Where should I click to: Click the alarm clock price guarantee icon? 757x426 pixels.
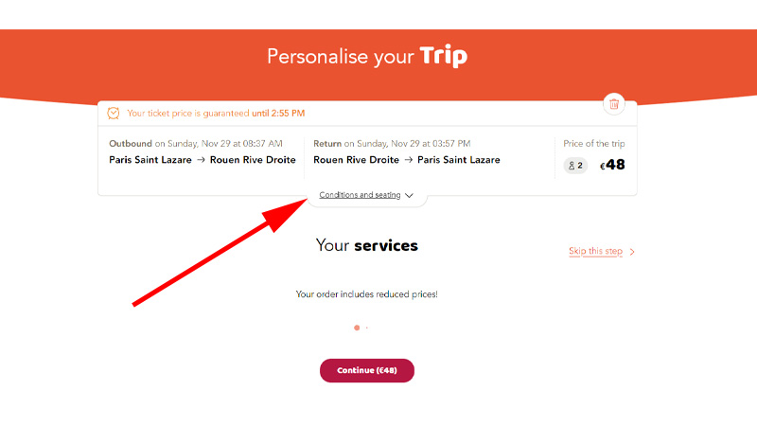coord(114,113)
